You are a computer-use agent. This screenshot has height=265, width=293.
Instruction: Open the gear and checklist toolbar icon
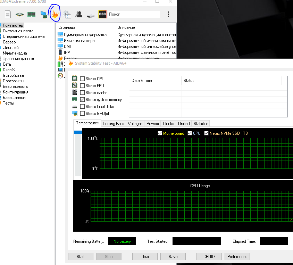coord(67,15)
